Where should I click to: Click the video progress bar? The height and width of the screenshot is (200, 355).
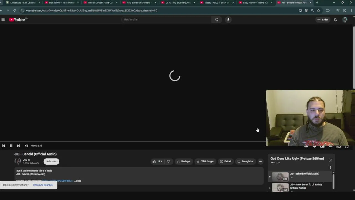click(x=133, y=142)
